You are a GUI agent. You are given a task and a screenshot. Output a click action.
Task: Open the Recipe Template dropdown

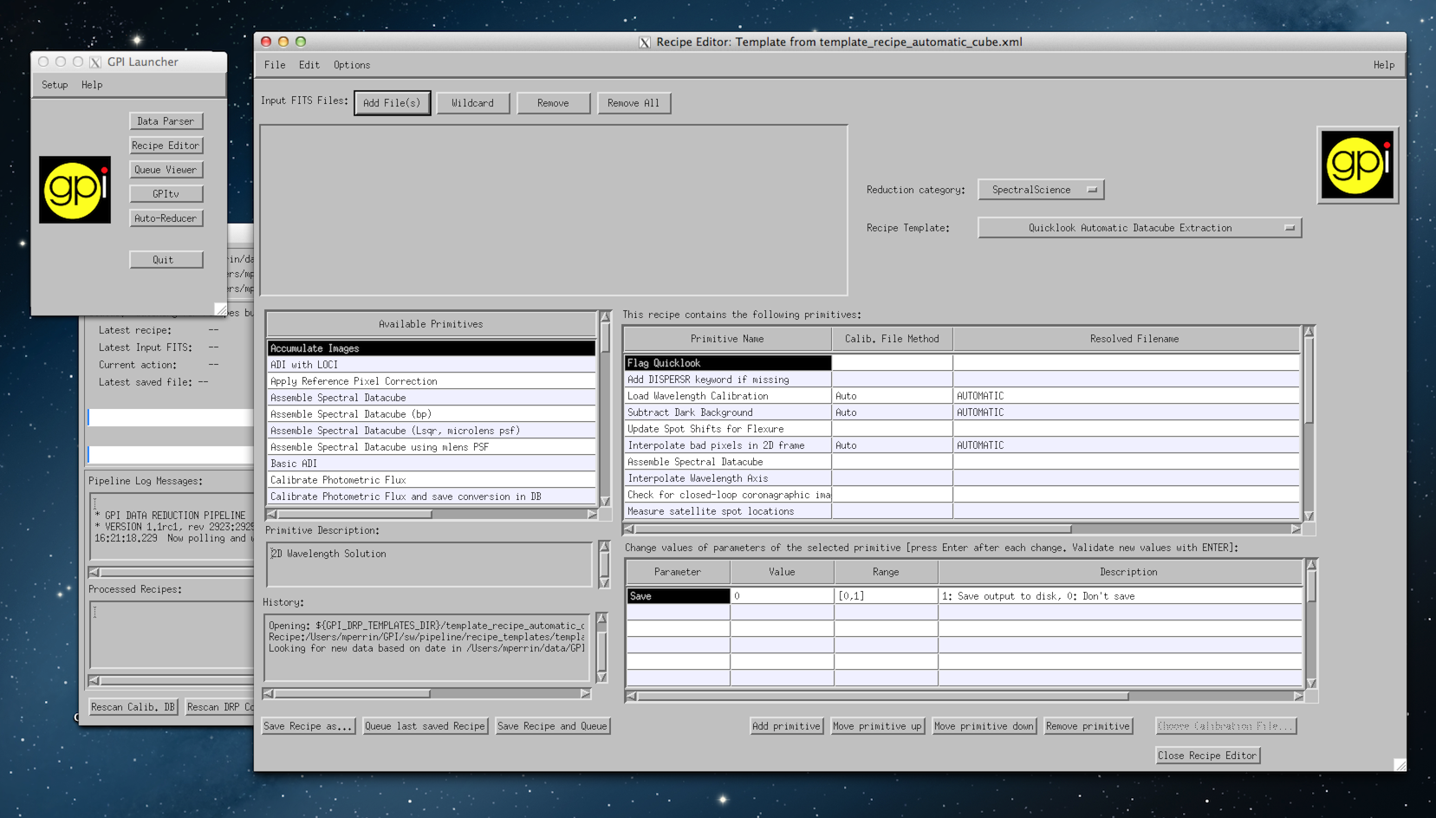1139,228
